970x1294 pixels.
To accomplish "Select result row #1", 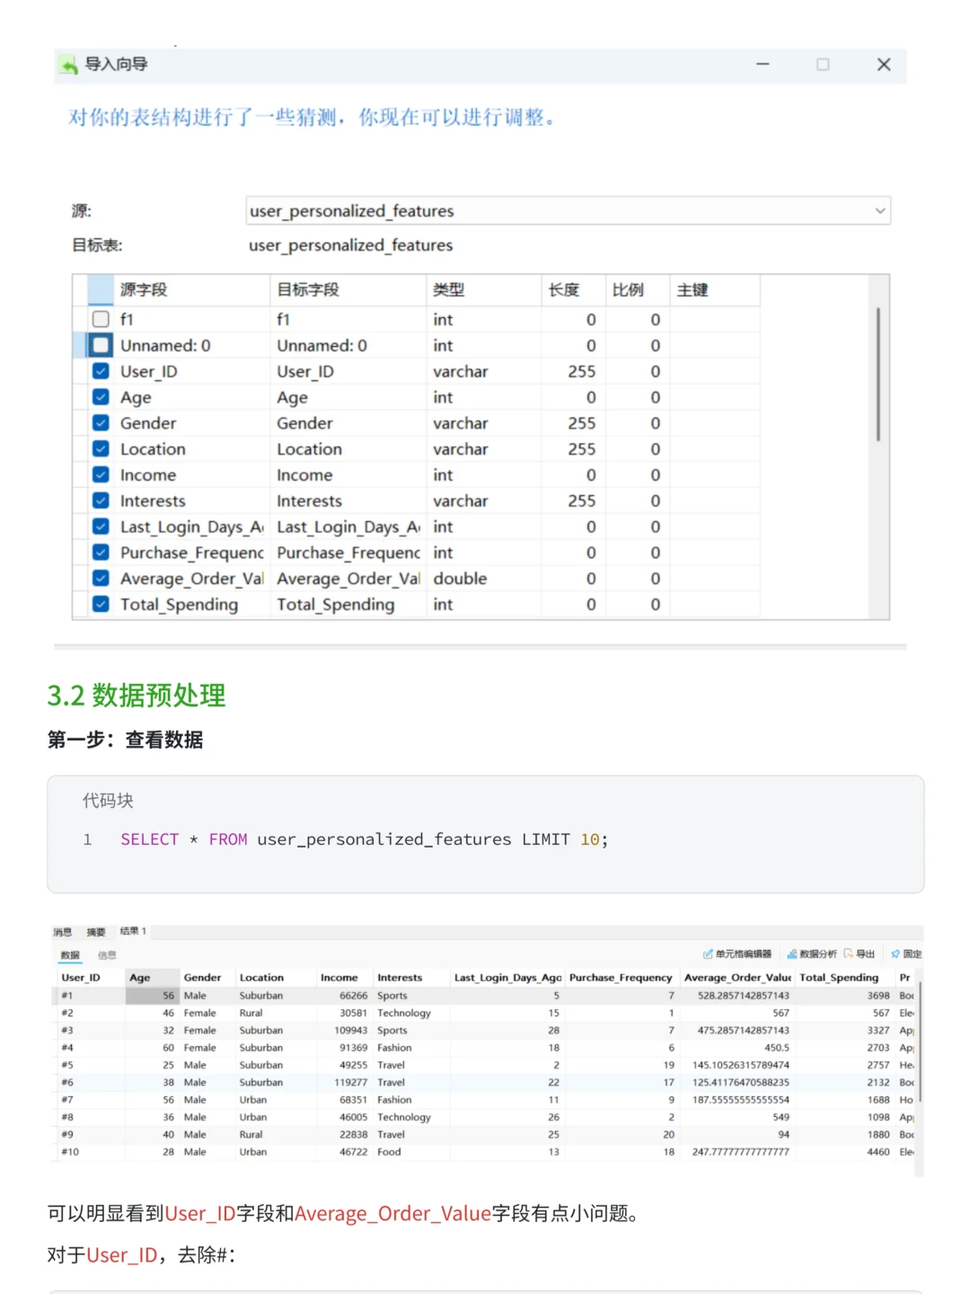I will (485, 996).
